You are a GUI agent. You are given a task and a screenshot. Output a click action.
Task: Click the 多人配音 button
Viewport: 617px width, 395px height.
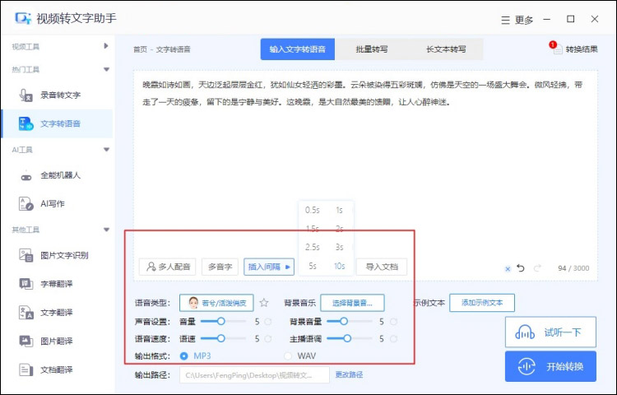pos(168,267)
